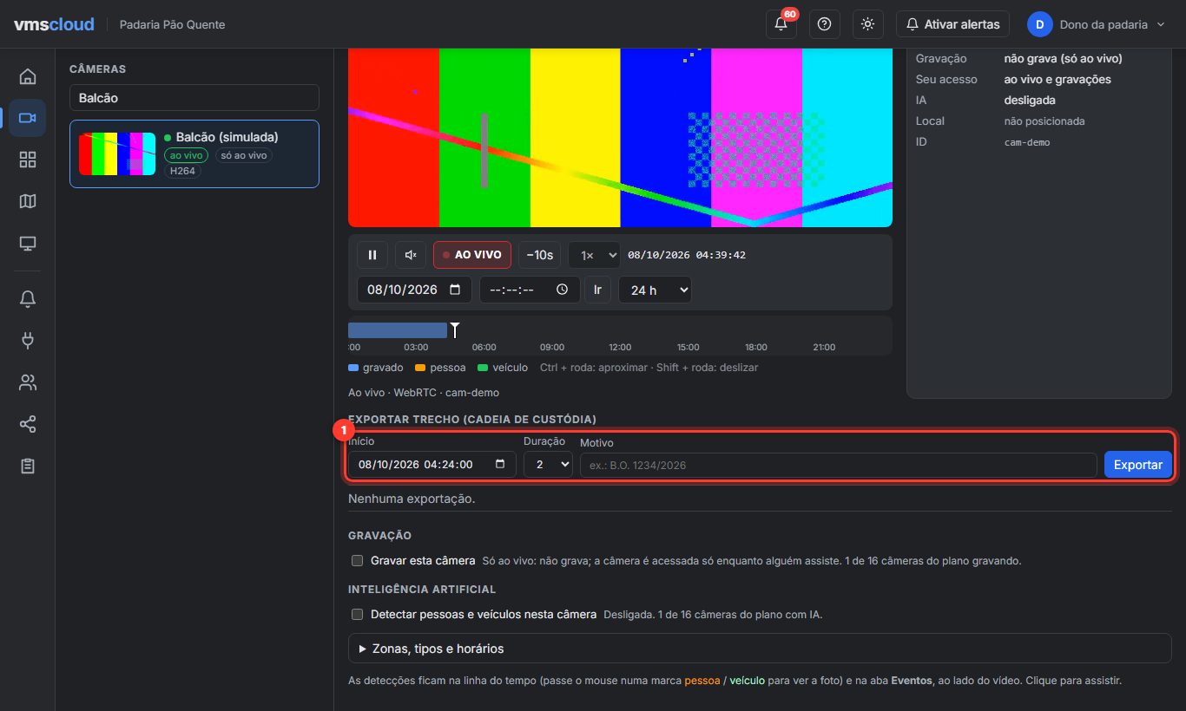Expand Zonas, tipos e horários

[760, 649]
